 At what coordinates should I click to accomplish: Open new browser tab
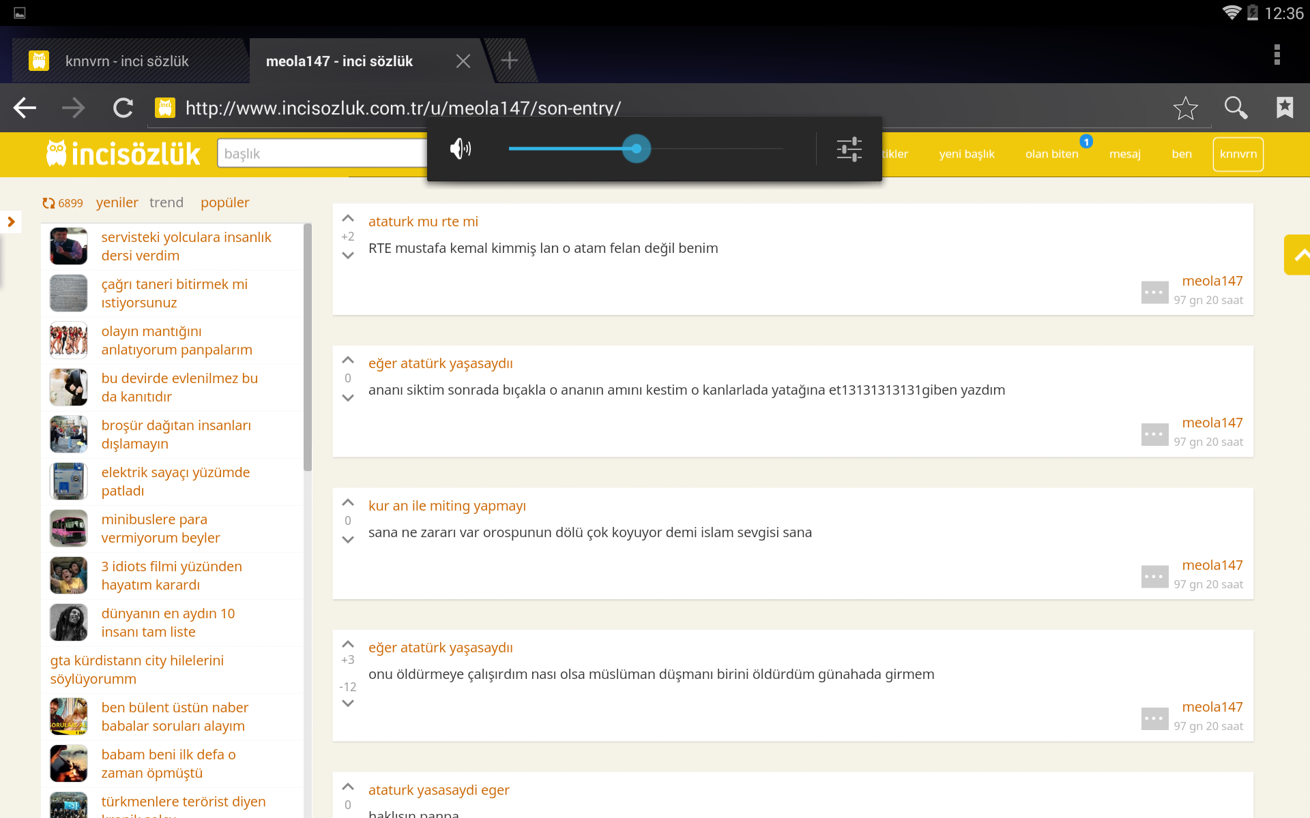[509, 61]
